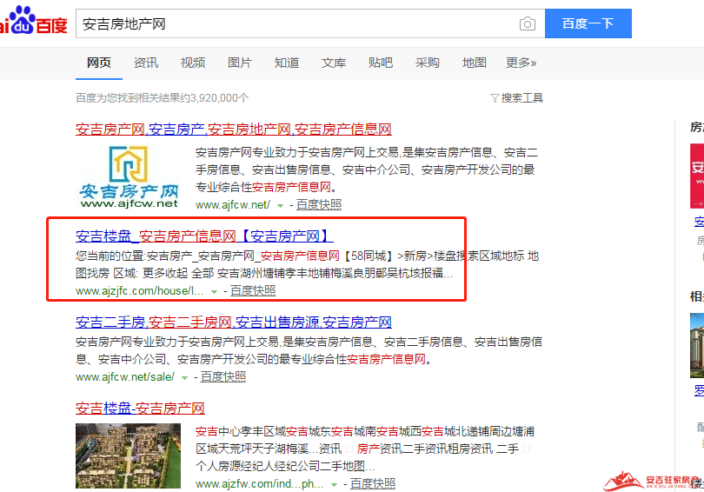
Task: Open camera image search icon
Action: tap(527, 23)
